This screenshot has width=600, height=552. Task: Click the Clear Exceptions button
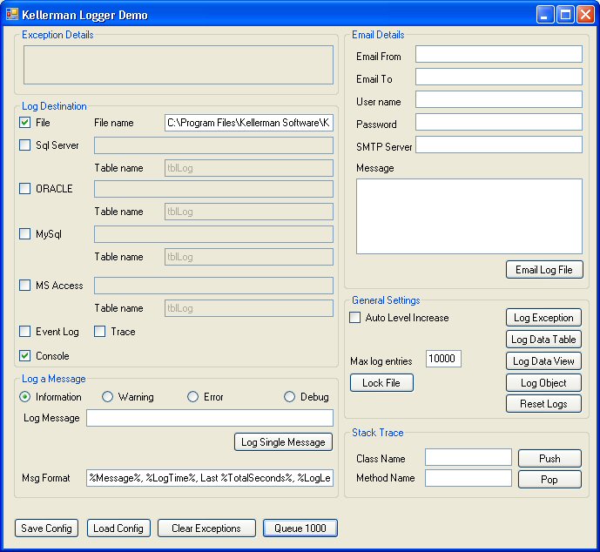206,528
